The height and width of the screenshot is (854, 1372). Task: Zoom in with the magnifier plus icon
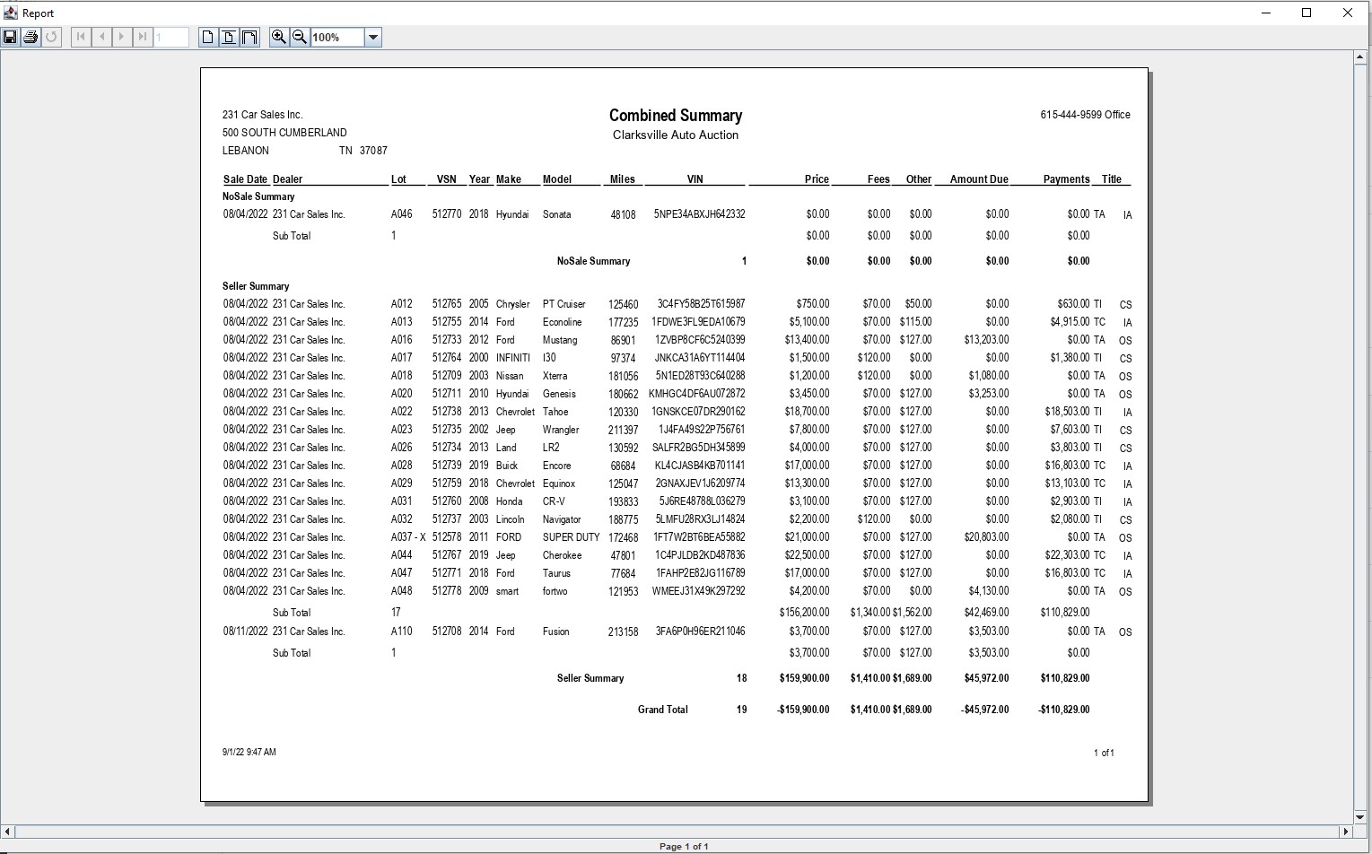coord(279,37)
